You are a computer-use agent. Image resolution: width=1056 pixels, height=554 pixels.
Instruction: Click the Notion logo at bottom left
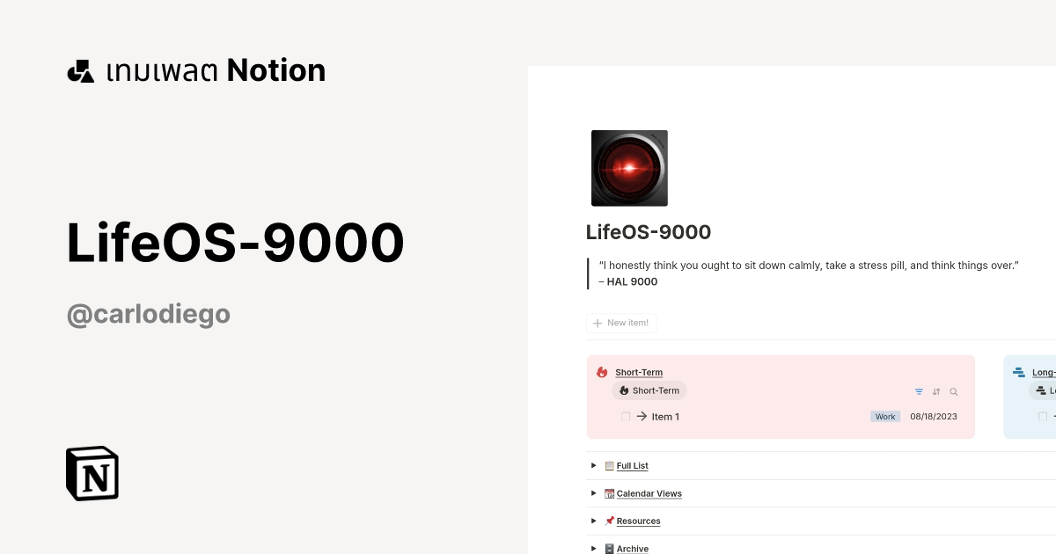[x=92, y=473]
